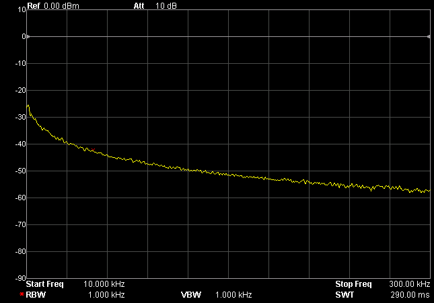Click the RBW 1.000 kHz value
The height and width of the screenshot is (303, 434).
(106, 295)
